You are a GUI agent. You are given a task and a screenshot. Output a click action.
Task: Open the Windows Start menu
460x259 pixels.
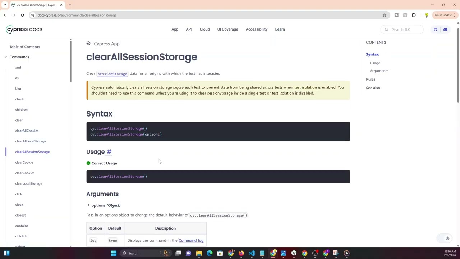click(x=114, y=253)
